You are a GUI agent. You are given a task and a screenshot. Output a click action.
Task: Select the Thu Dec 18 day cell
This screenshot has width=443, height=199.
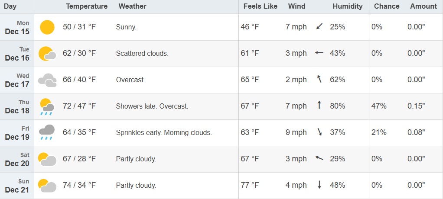(x=17, y=106)
